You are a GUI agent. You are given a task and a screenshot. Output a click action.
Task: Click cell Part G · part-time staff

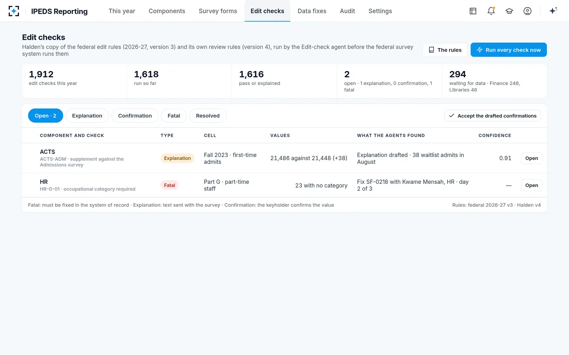pos(226,185)
